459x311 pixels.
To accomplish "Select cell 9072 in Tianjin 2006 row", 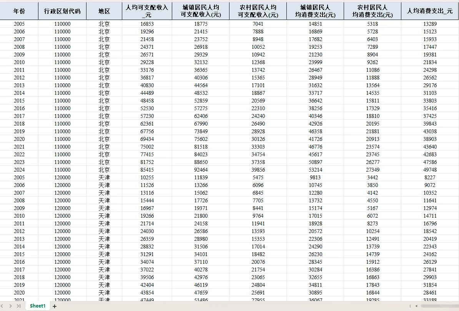I will click(430, 185).
